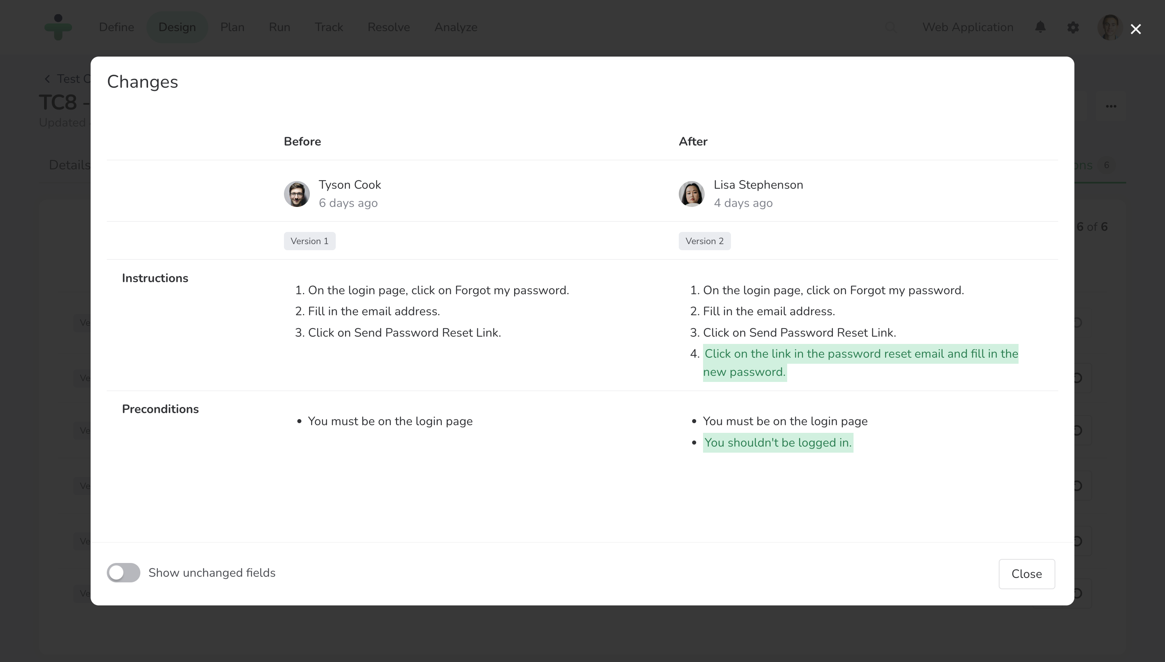
Task: Go to Plan in the navigation bar
Action: tap(233, 27)
